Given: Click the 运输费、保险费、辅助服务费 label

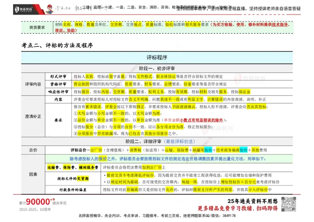Looking at the screenshot, I should point(73,167).
